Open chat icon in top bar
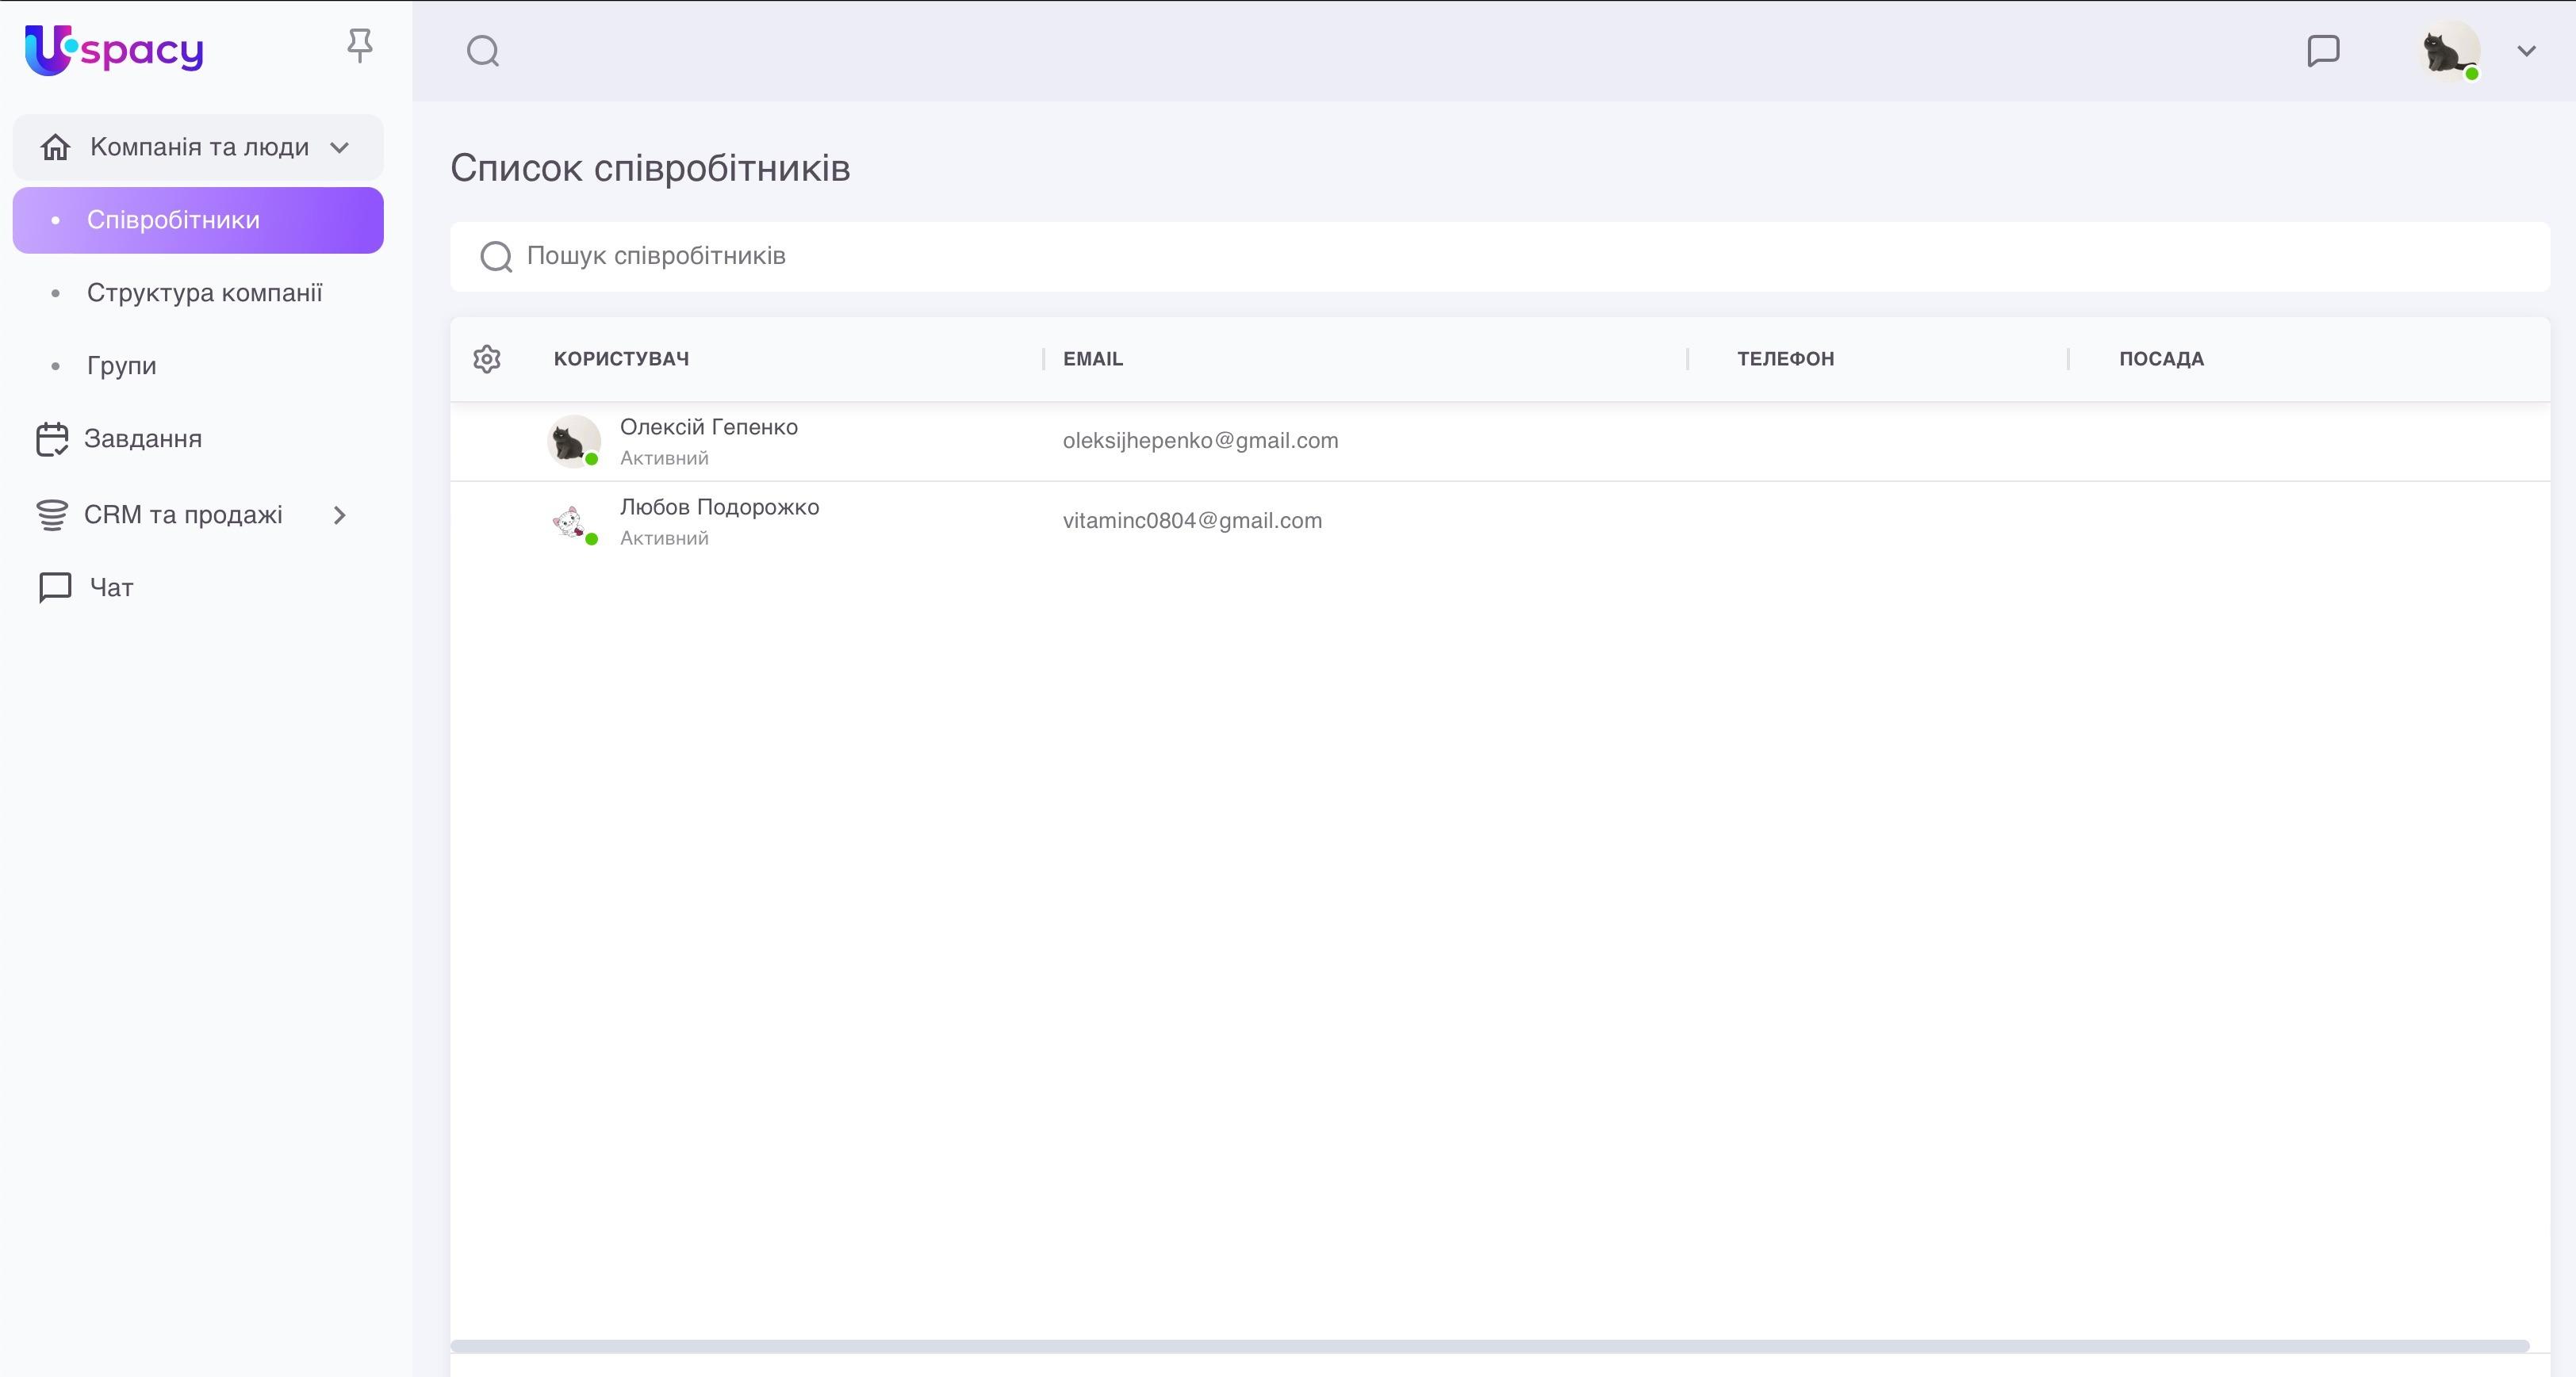 (2323, 51)
